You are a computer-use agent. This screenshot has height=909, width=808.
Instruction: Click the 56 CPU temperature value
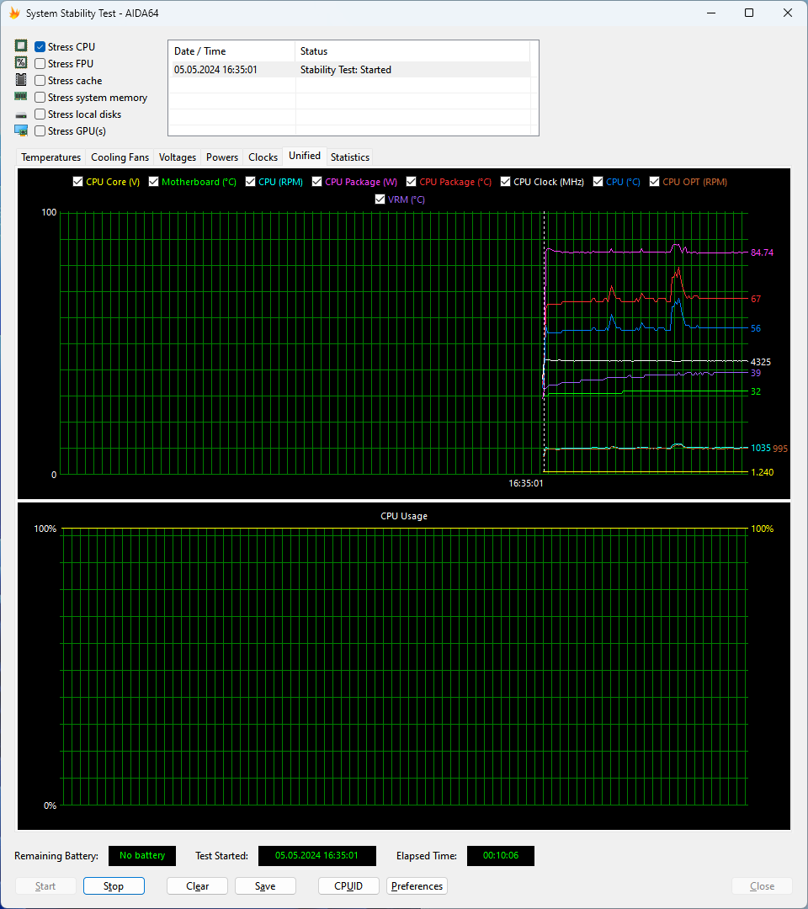tap(756, 328)
